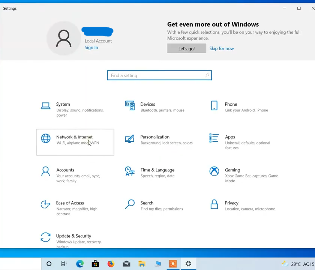The height and width of the screenshot is (270, 315).
Task: Select the Search category title
Action: pyautogui.click(x=147, y=203)
